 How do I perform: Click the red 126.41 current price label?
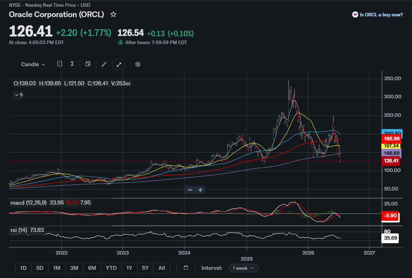(x=391, y=161)
